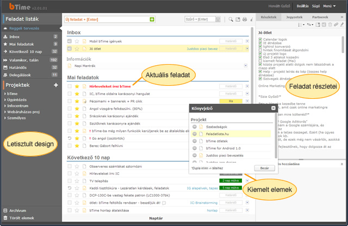Click green 2 nap múlva deadline label

[231, 181]
